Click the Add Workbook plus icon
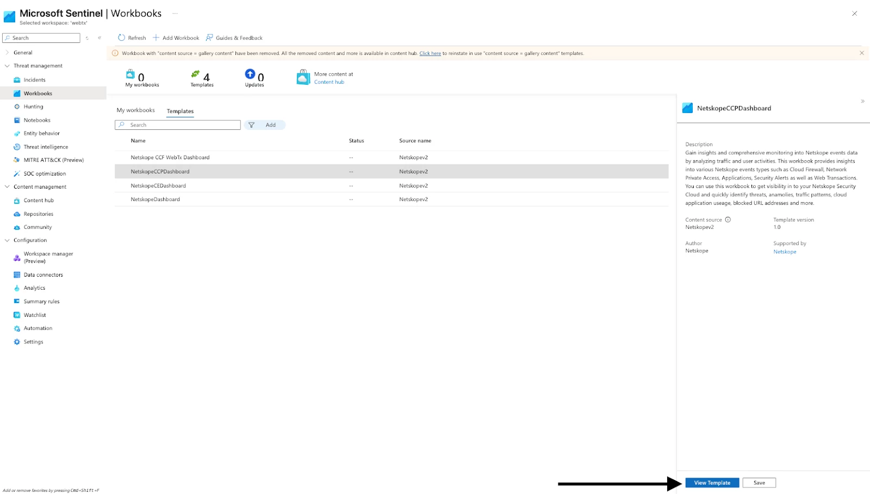The height and width of the screenshot is (494, 870). (x=156, y=37)
